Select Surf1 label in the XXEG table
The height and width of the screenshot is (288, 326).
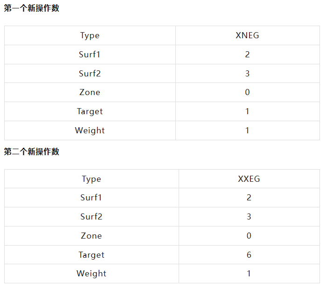[x=91, y=198]
